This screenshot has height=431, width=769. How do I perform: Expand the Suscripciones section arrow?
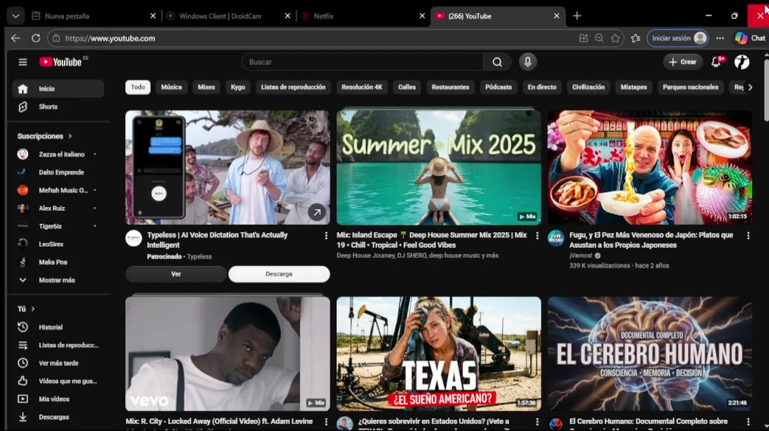point(69,136)
